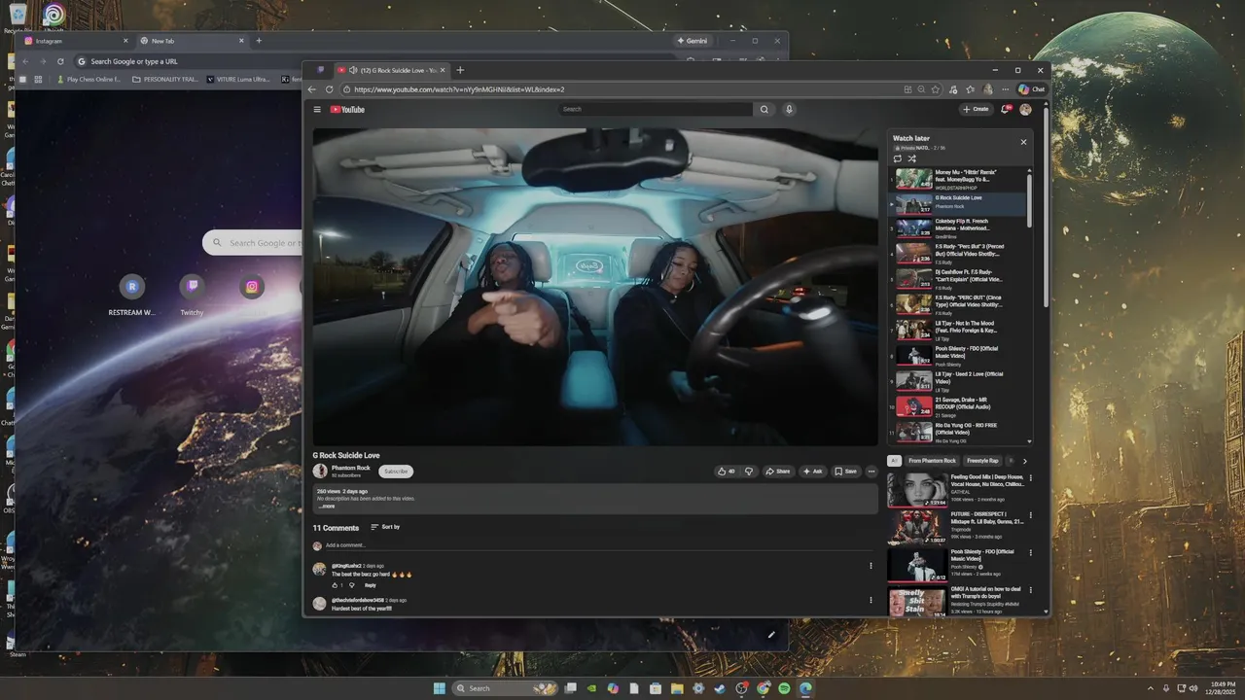Open Steam from the taskbar
This screenshot has width=1245, height=700.
(x=719, y=688)
